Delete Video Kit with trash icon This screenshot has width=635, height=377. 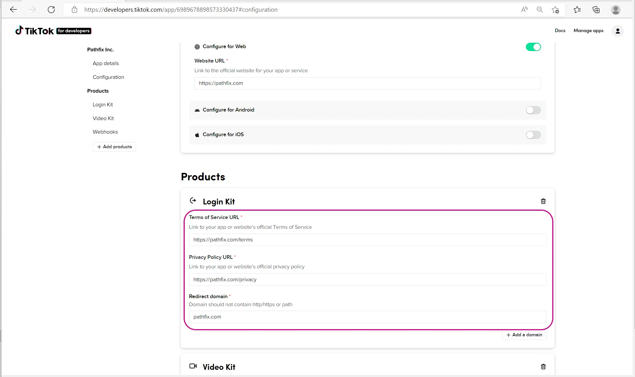pyautogui.click(x=543, y=367)
